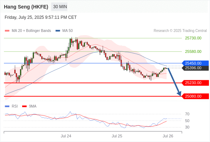Image resolution: width=210 pixels, height=142 pixels.
Task: Click the 25580.00 green resistance label
Action: (x=193, y=51)
